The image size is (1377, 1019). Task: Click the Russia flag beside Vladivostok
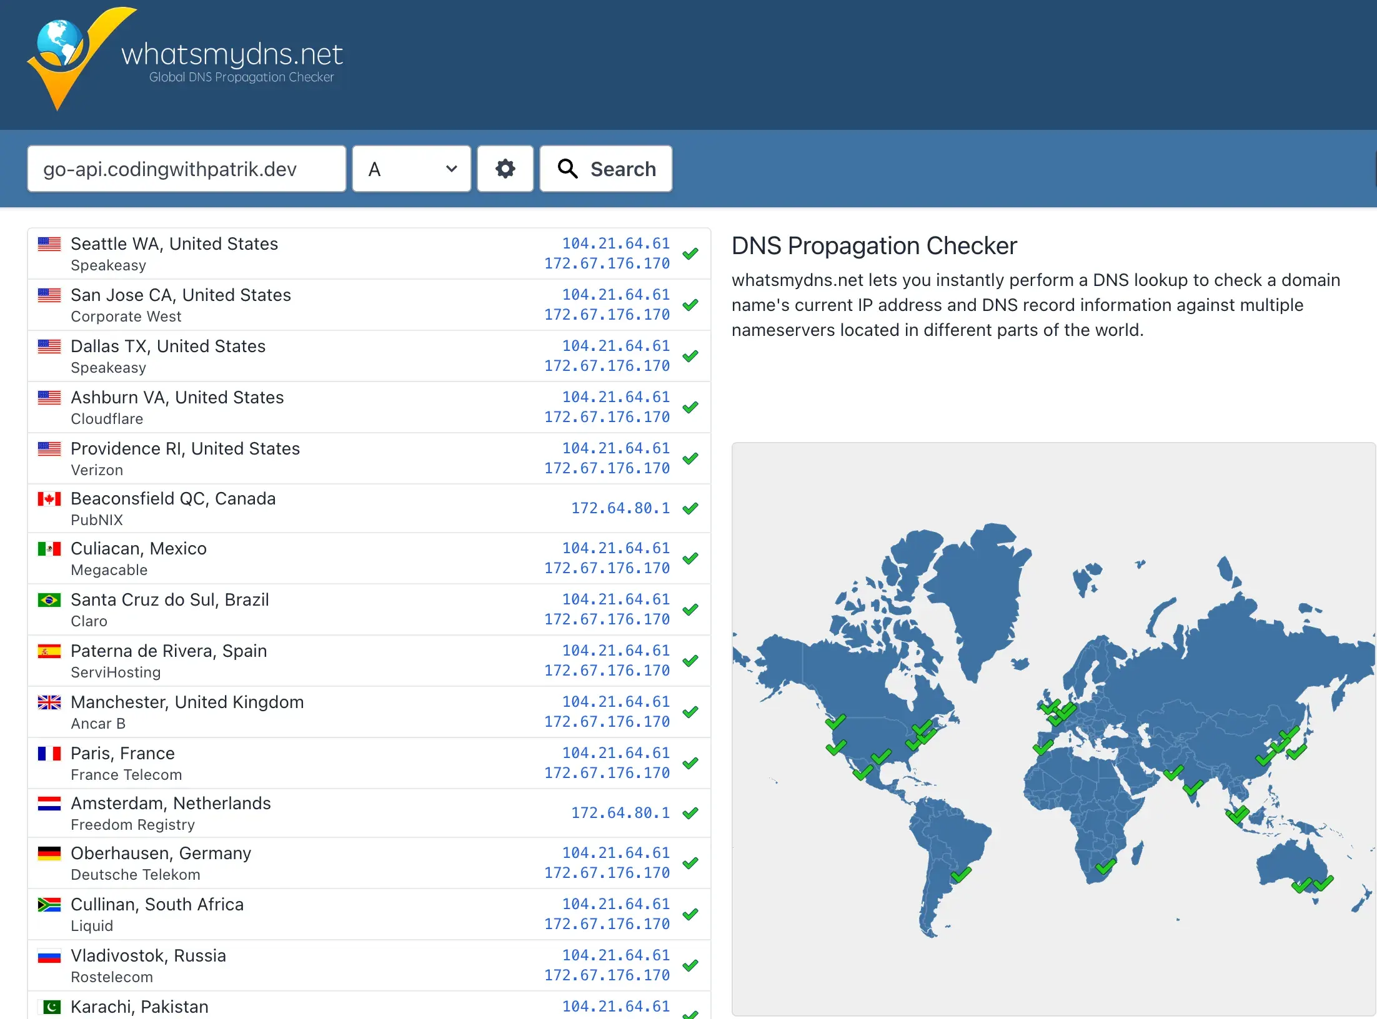click(49, 955)
